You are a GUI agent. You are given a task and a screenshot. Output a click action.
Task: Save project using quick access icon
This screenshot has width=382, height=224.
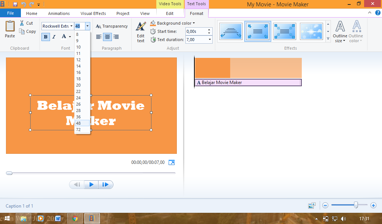[15, 4]
